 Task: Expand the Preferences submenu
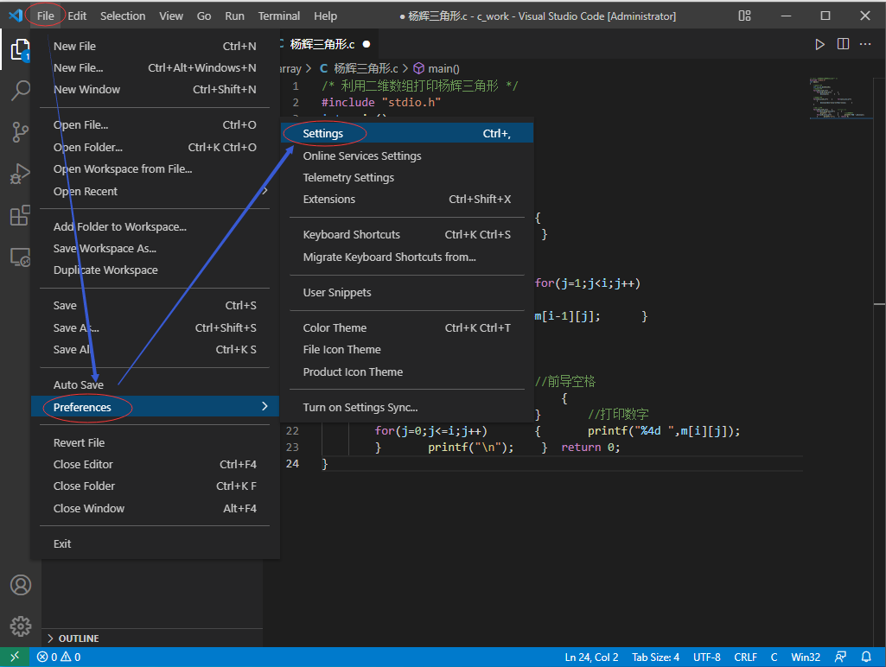coord(155,407)
